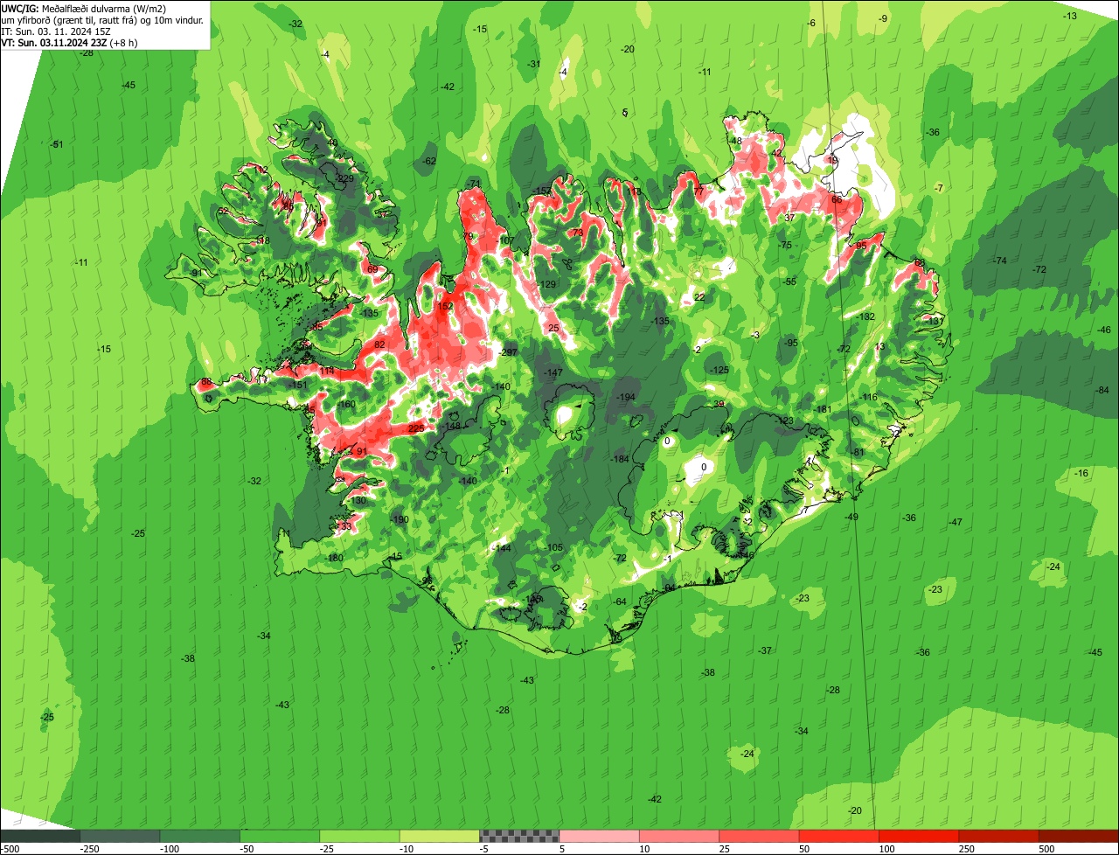Pick the dark red legend swatch between 250 and 500

coord(999,836)
